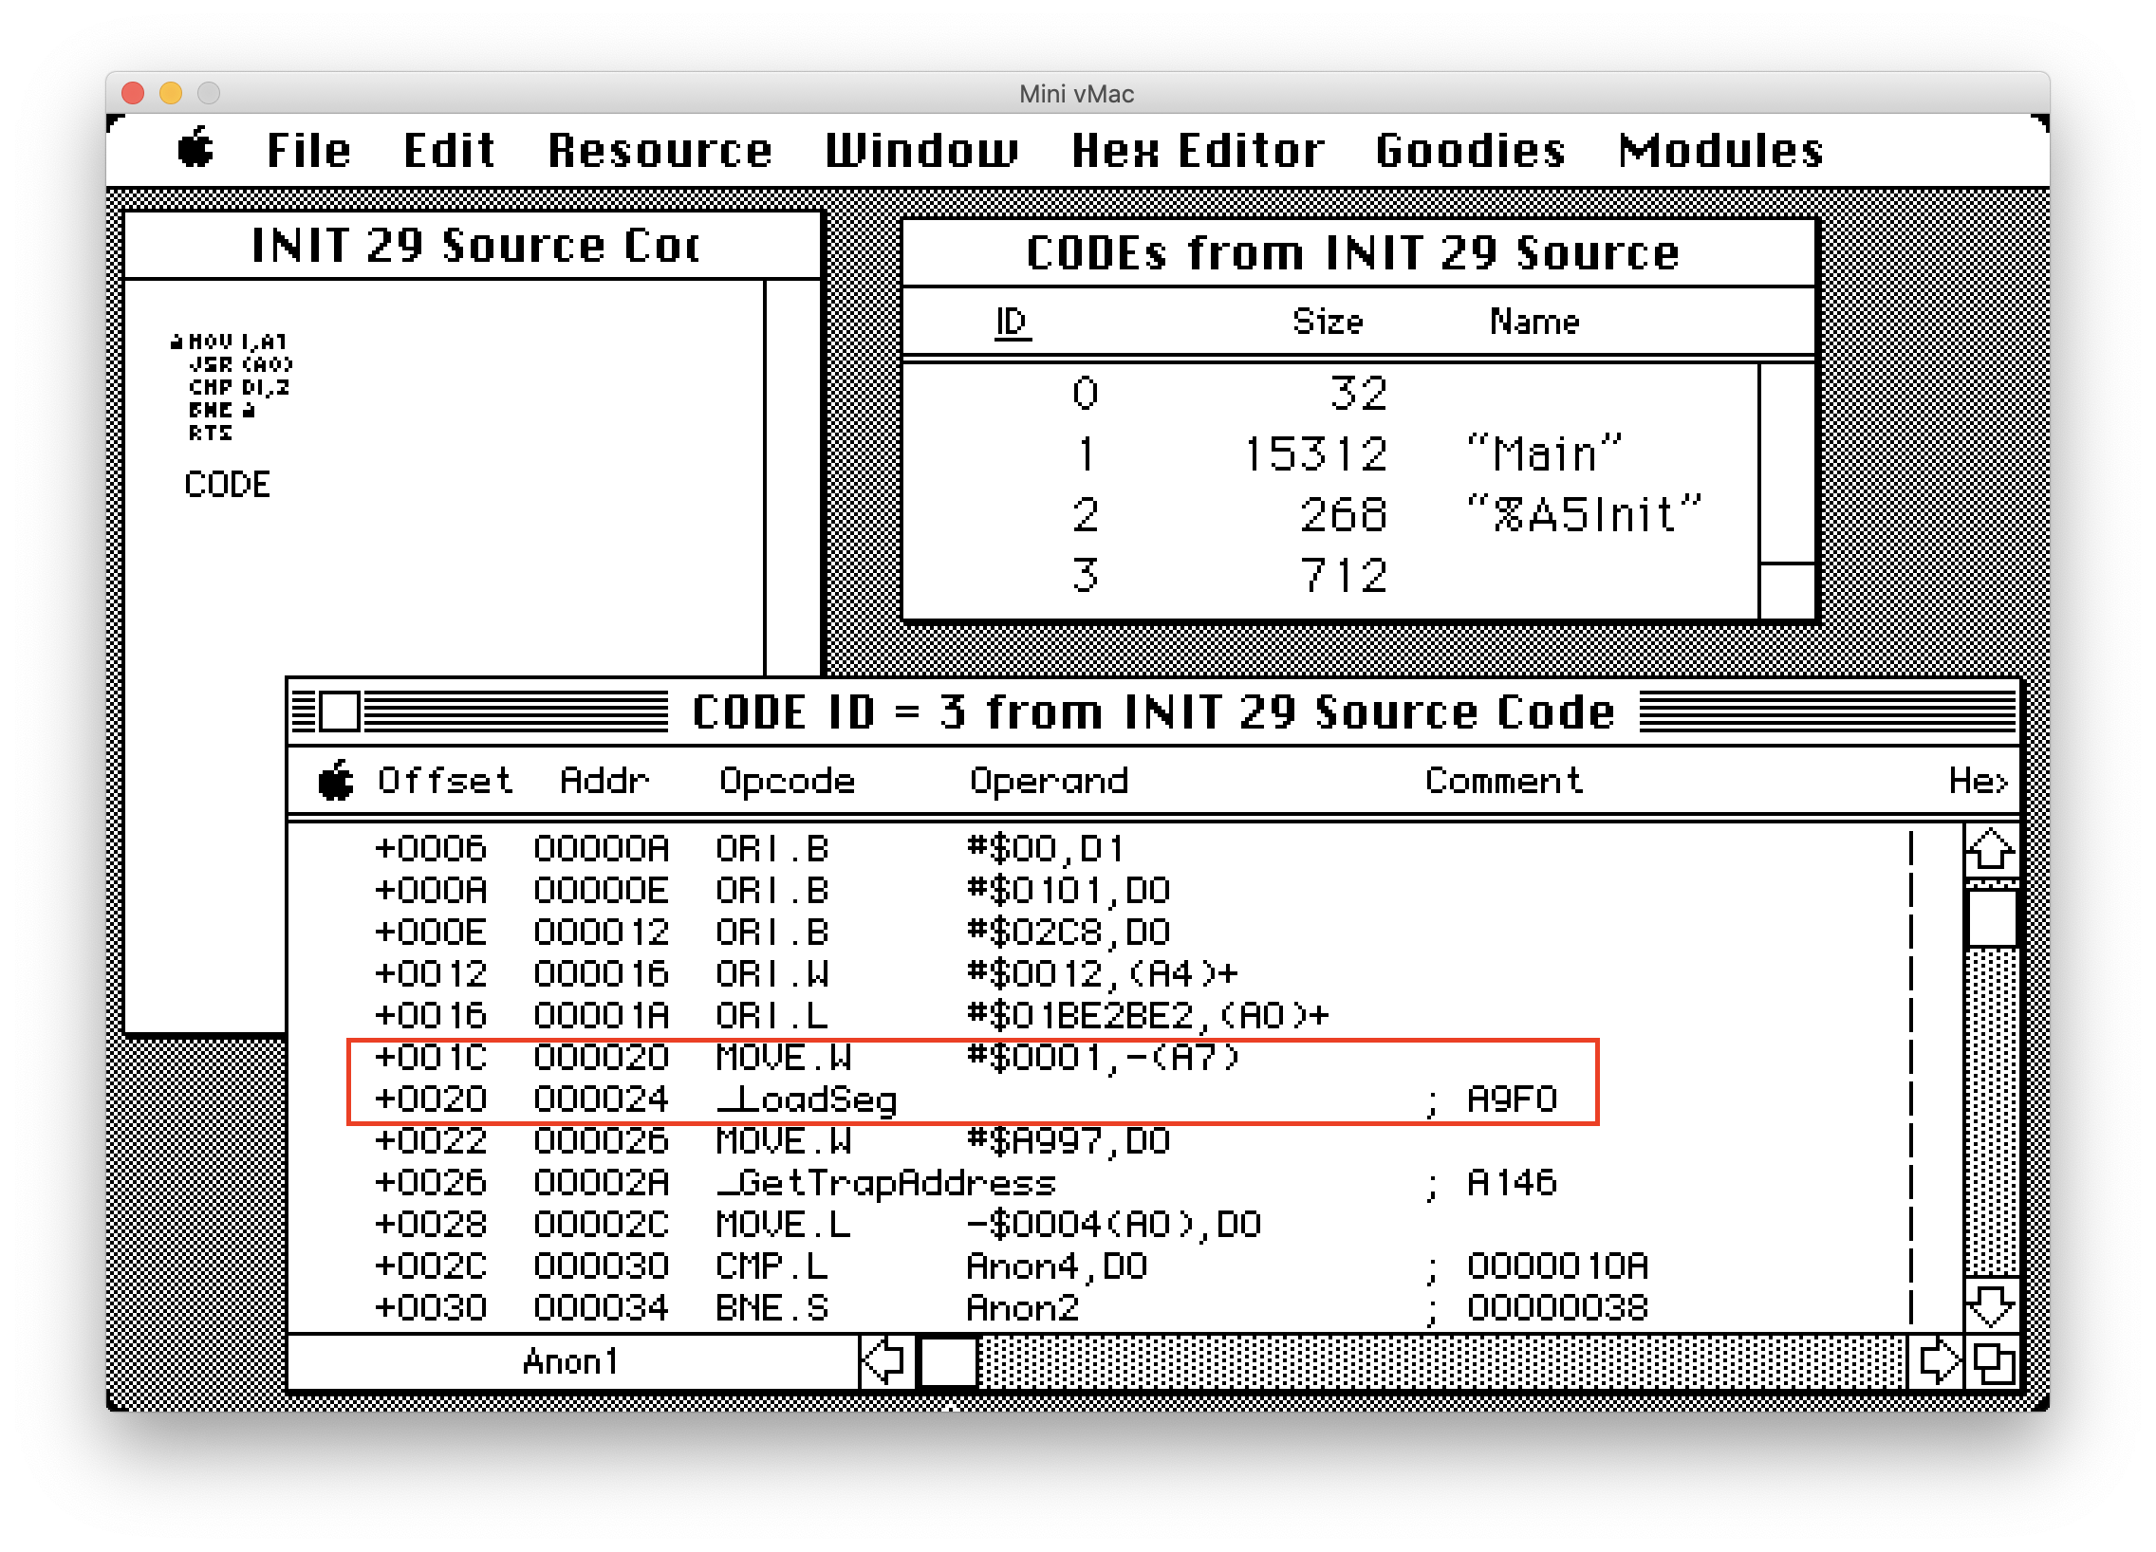
Task: Click the Name column header in CODEs list
Action: [x=1534, y=322]
